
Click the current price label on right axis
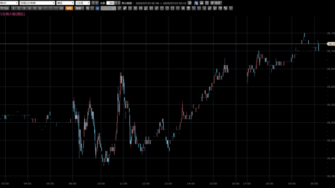point(331,44)
